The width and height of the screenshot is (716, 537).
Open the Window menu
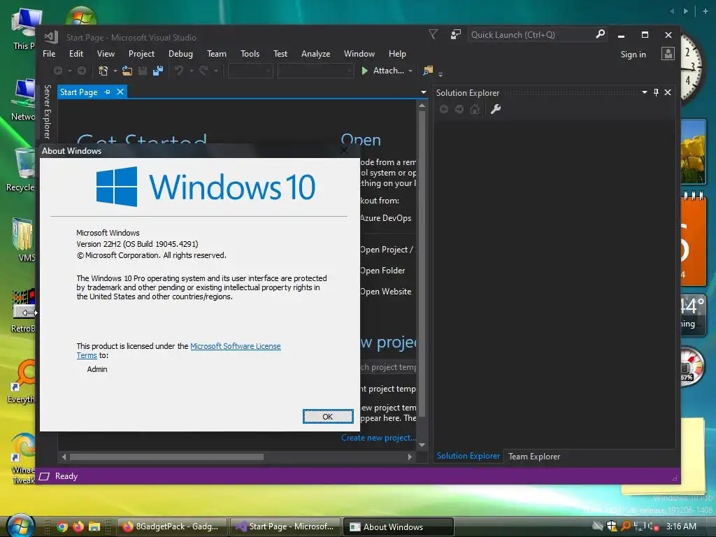[359, 53]
